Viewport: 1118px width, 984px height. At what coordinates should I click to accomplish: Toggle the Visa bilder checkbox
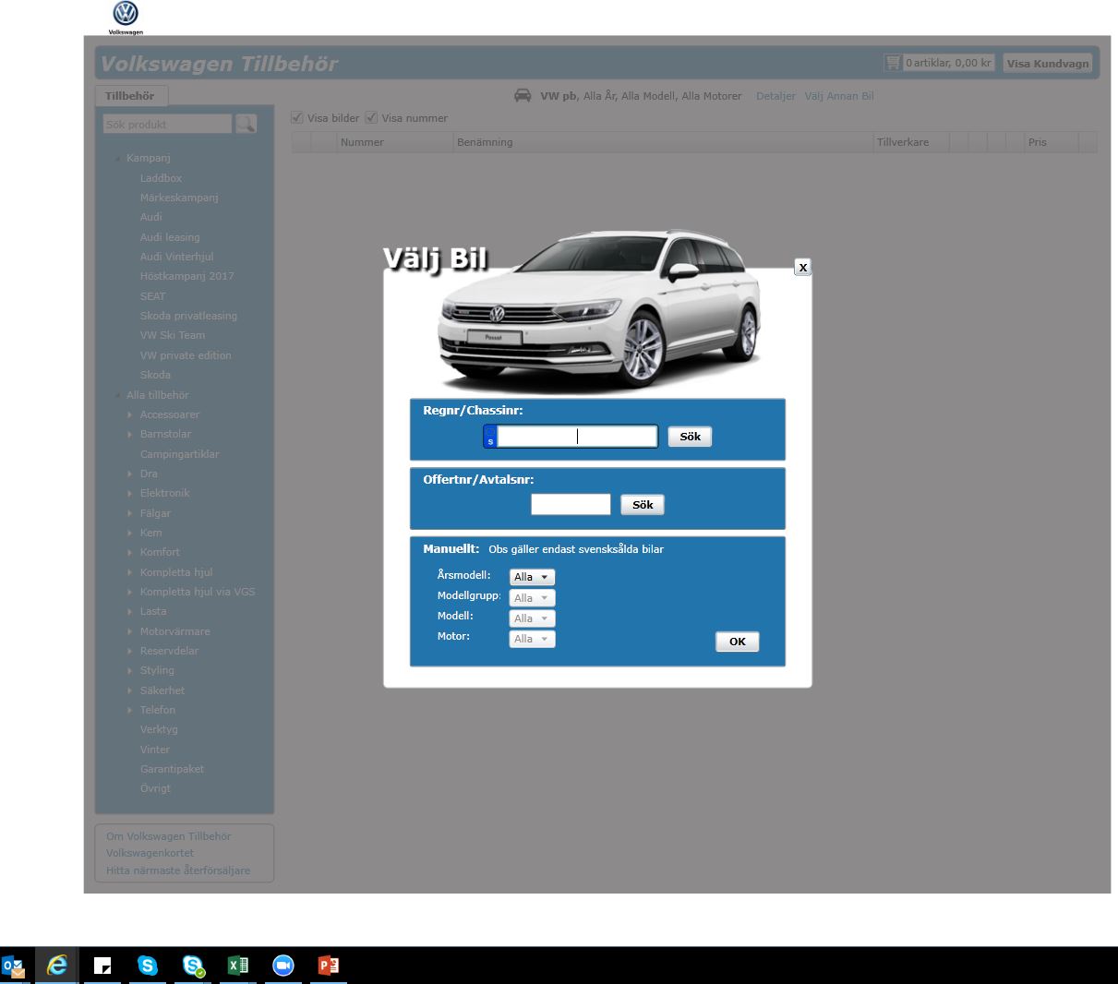[297, 118]
